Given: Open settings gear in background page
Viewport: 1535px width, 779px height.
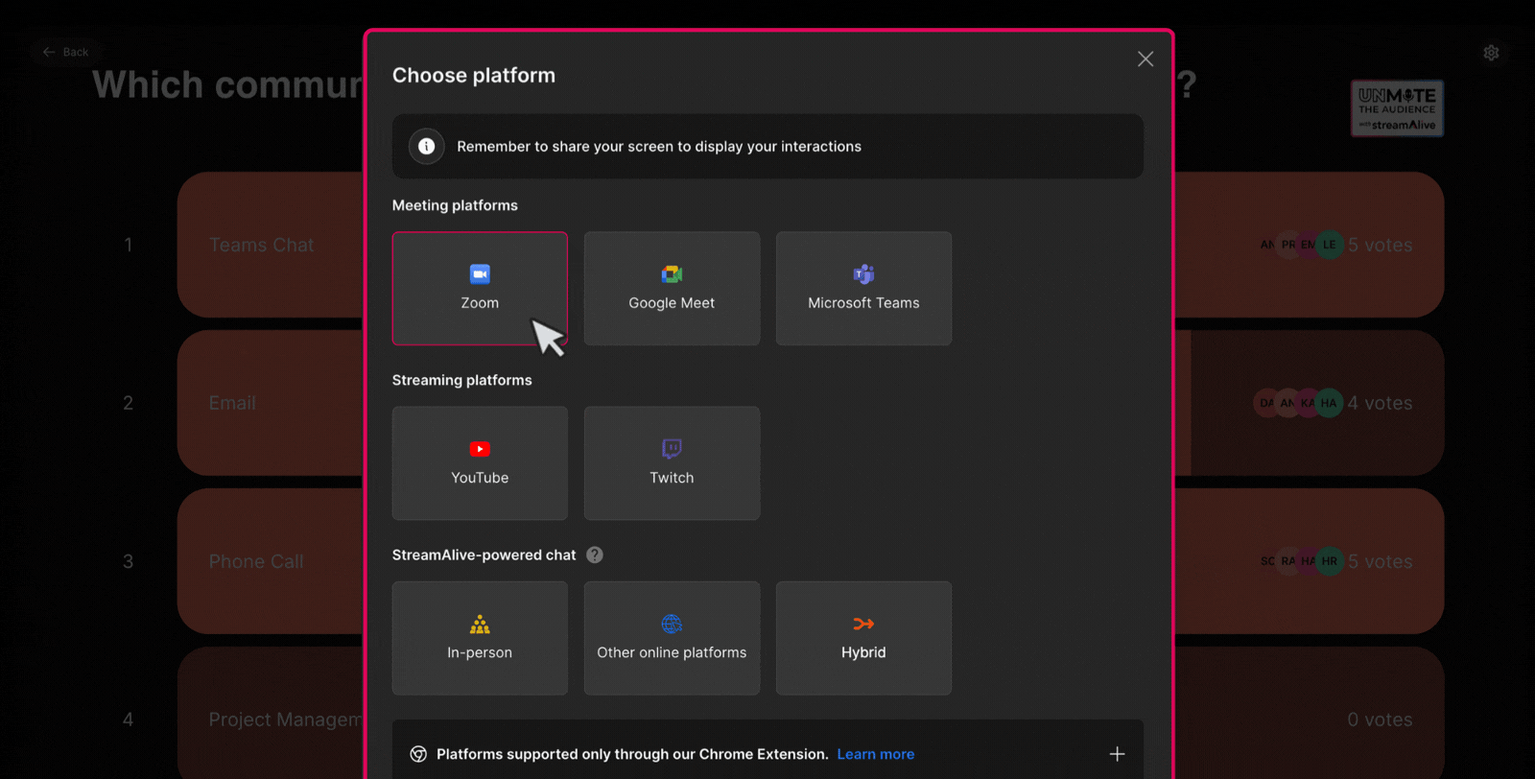Looking at the screenshot, I should click(x=1491, y=53).
